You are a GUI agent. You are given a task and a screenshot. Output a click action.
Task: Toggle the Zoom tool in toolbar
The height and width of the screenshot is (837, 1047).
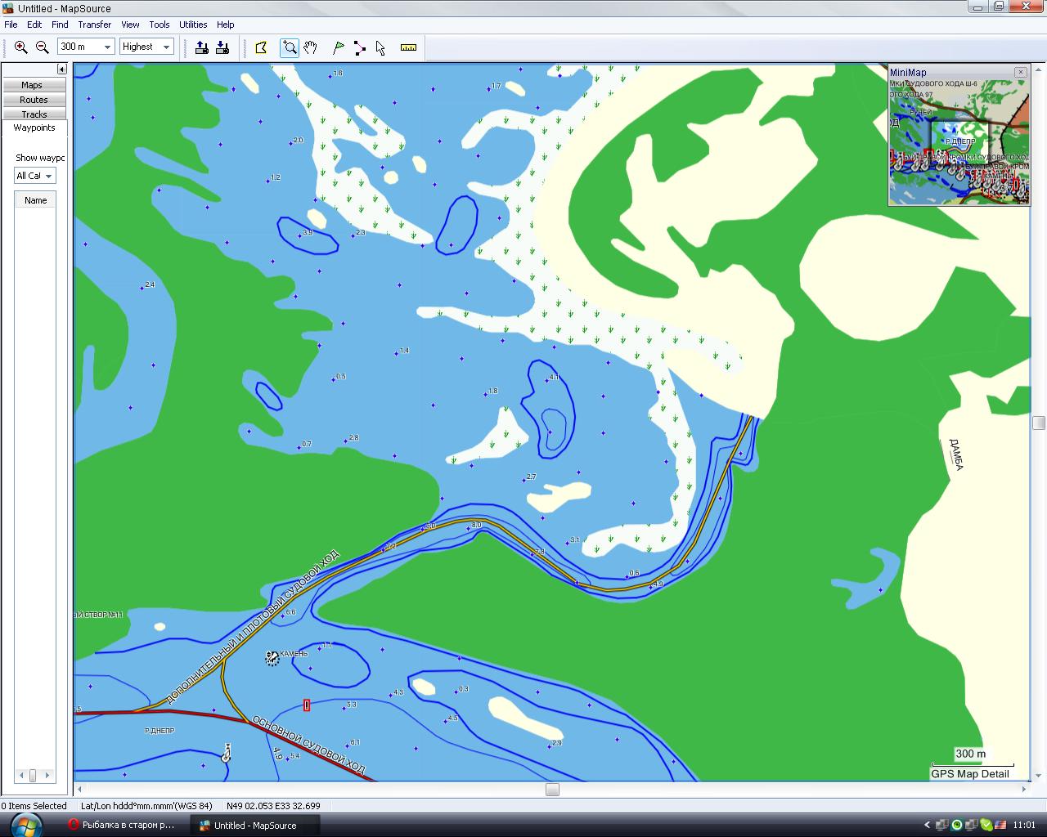coord(290,47)
